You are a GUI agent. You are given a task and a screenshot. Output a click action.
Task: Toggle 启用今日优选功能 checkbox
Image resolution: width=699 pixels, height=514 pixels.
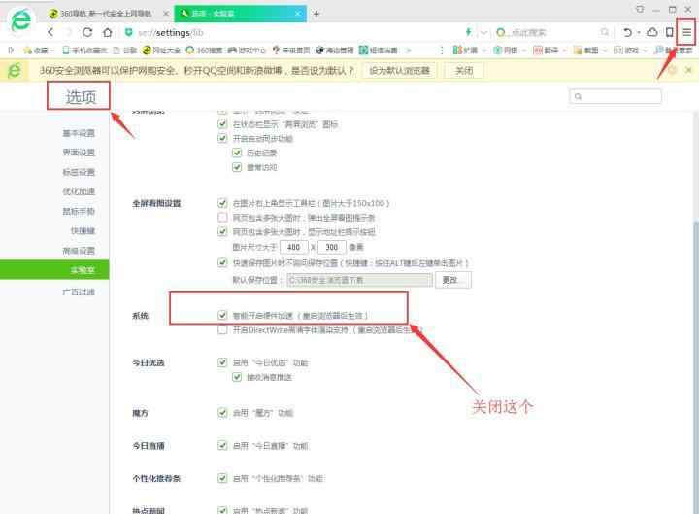coord(222,362)
